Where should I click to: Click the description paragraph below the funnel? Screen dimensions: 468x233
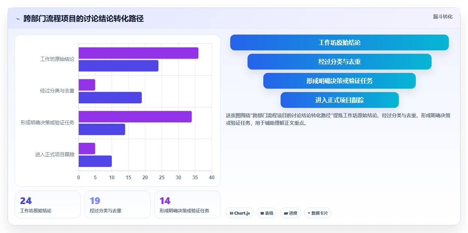click(x=338, y=119)
